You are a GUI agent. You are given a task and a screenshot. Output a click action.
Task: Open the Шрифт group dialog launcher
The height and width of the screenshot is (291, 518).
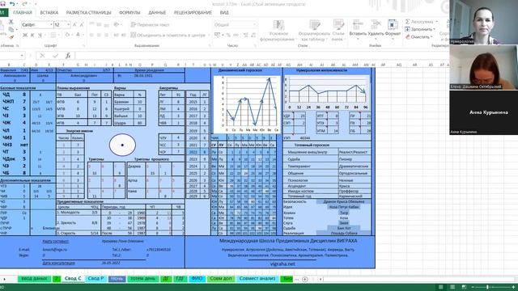point(84,45)
